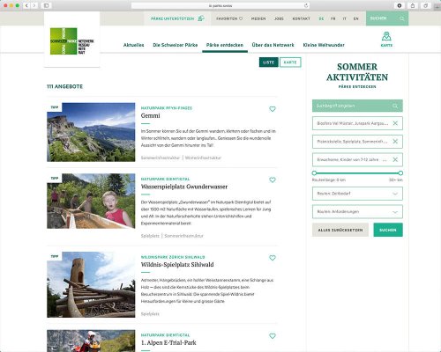
Task: Open Kontakt link
Action: tap(301, 18)
